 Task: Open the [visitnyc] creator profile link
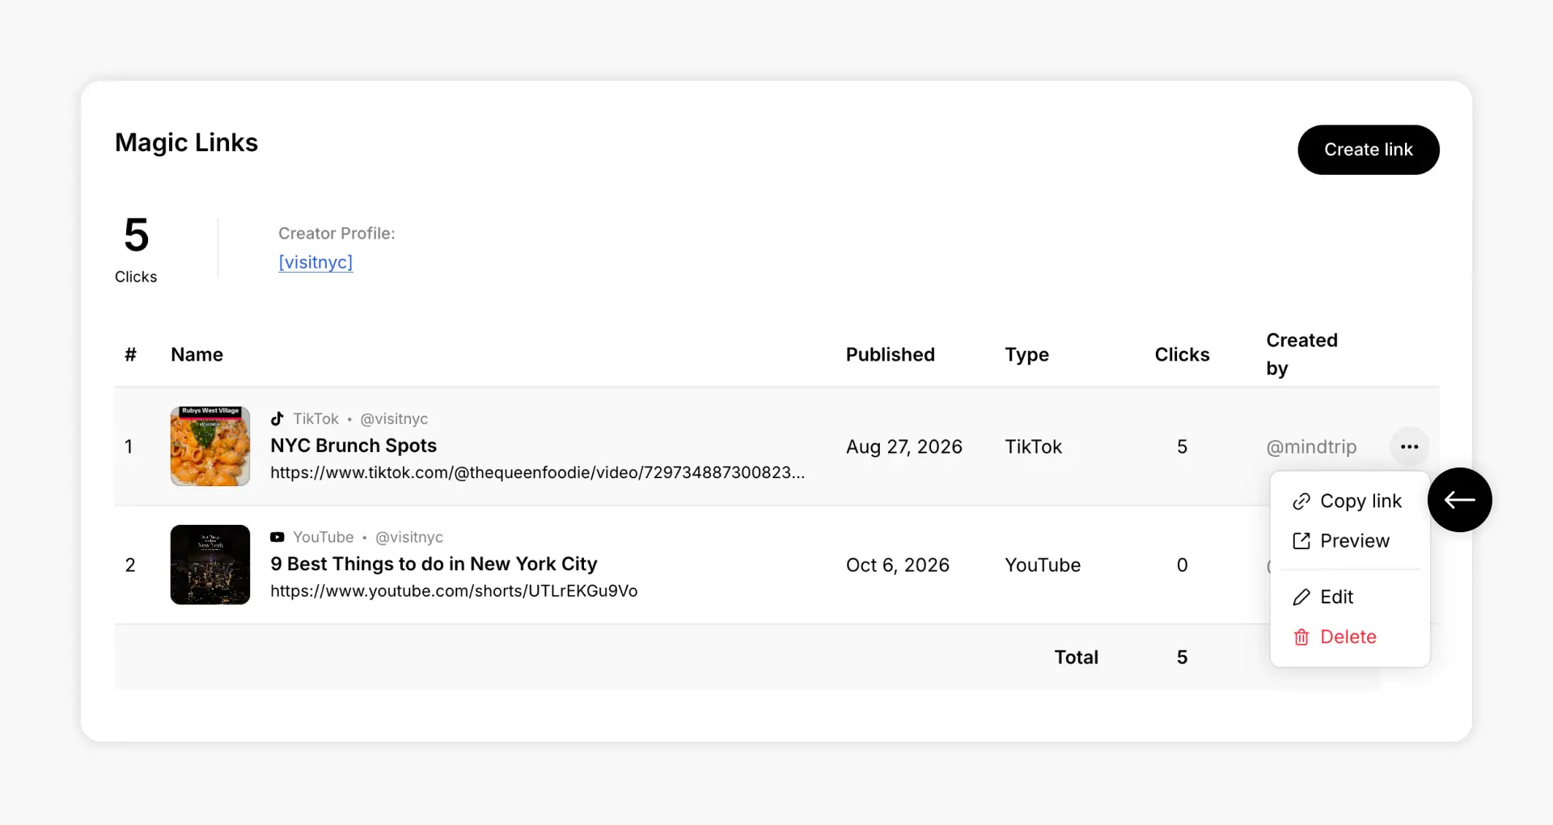coord(315,262)
